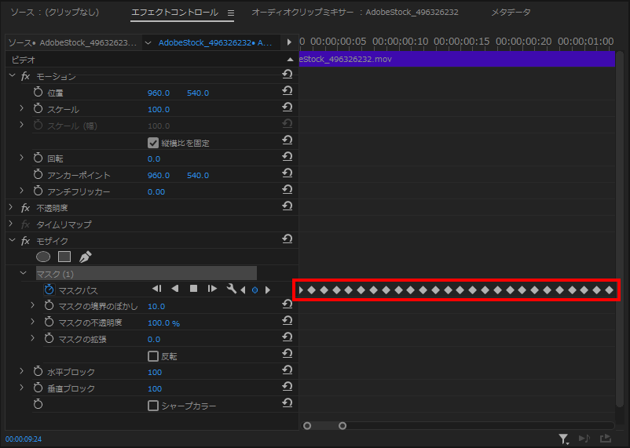Expand the マスクの境界のぼかし row

coord(33,305)
